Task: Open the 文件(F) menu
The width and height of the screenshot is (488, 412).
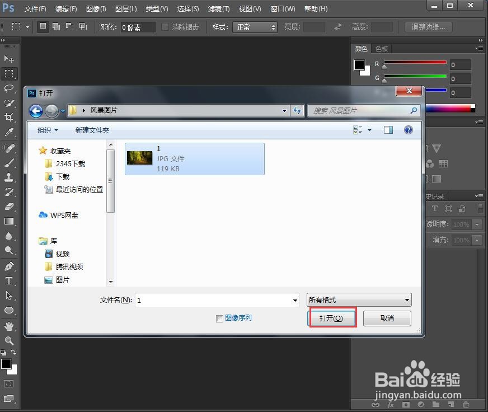Action: [x=35, y=9]
